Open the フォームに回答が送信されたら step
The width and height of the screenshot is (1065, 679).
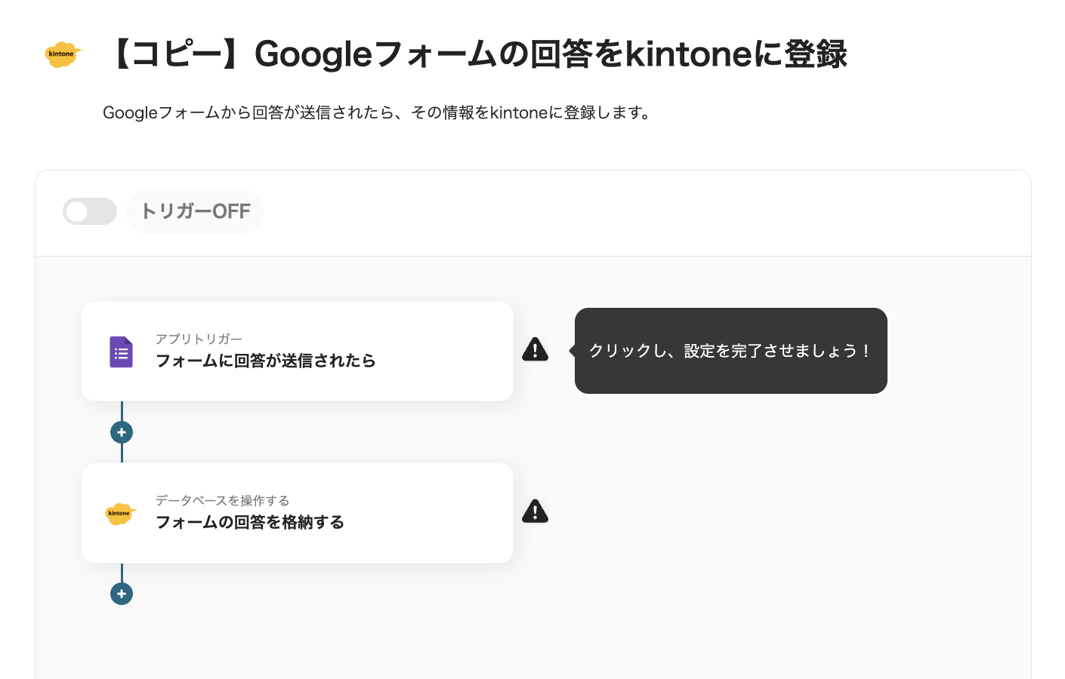(x=266, y=361)
